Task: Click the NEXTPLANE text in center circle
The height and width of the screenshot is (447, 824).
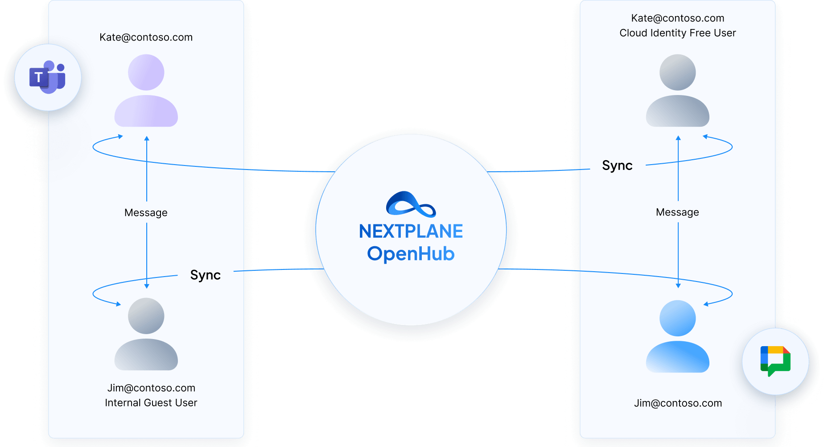Action: point(411,232)
